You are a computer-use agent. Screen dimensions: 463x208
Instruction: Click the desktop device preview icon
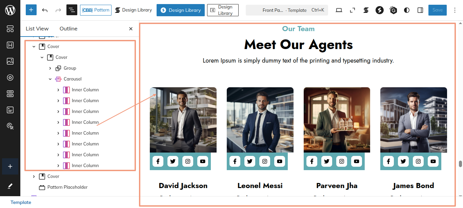click(x=339, y=10)
